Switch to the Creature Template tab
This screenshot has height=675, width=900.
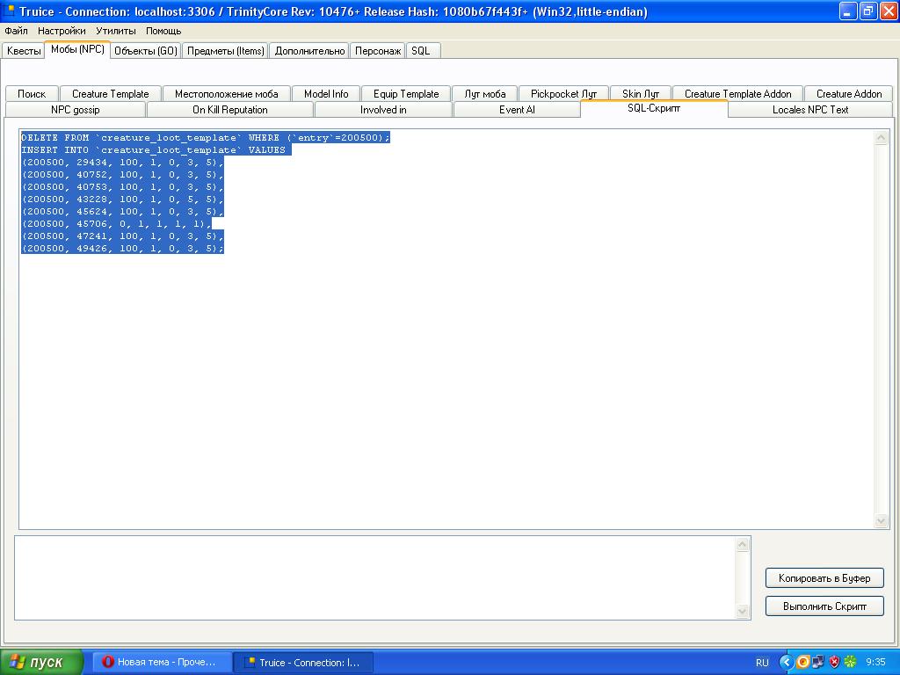(x=110, y=93)
